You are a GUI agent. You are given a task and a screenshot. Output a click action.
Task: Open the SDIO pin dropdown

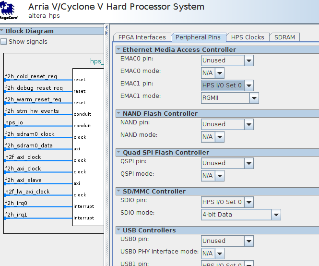point(227,202)
